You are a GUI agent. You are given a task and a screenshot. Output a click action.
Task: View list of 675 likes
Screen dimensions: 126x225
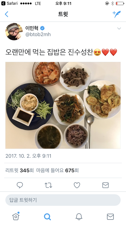point(57,170)
